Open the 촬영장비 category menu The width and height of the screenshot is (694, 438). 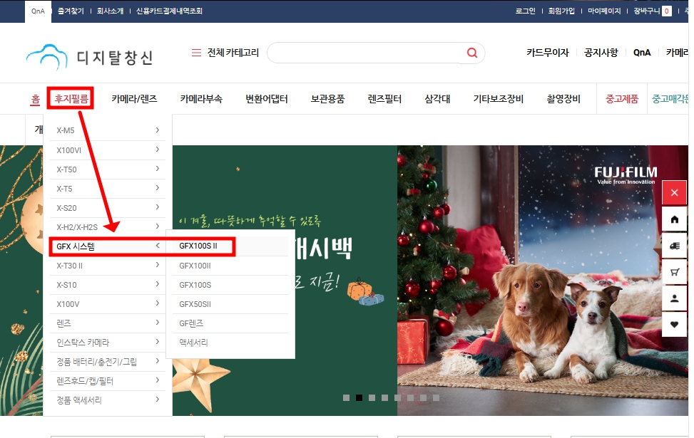pyautogui.click(x=563, y=99)
